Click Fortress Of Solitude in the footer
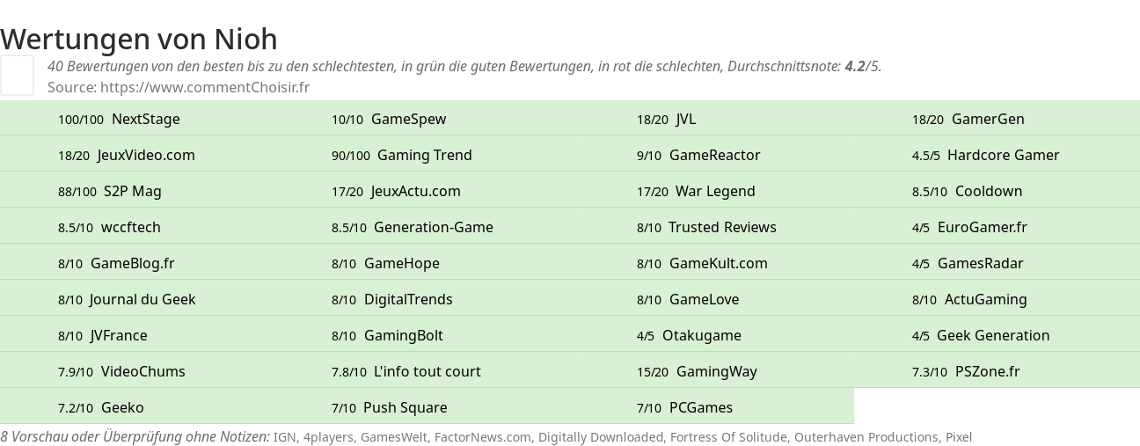Viewport: 1140px width, 446px height. click(x=728, y=436)
